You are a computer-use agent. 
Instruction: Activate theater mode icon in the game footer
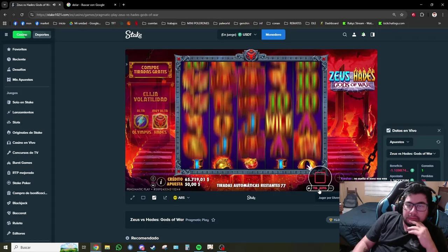coord(143,197)
